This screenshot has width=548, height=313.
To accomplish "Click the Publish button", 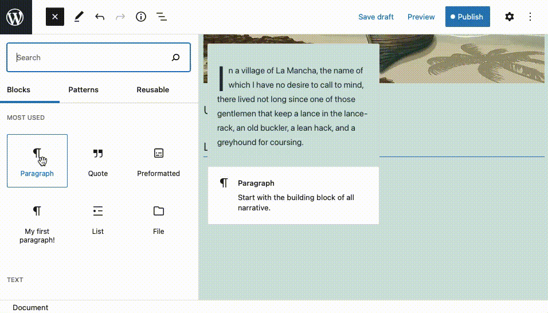I will 467,17.
